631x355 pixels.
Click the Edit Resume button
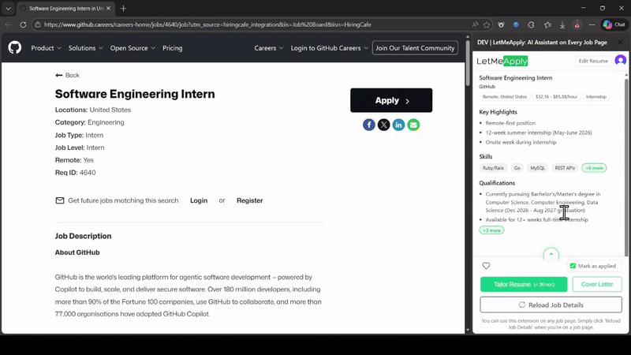(x=593, y=61)
